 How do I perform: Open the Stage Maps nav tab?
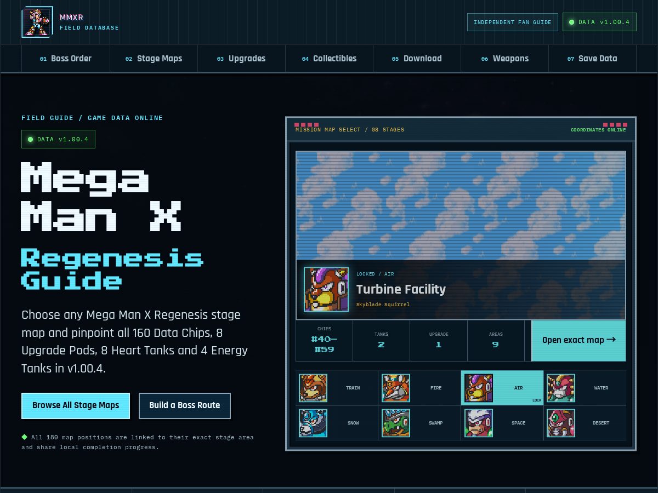[x=154, y=59]
